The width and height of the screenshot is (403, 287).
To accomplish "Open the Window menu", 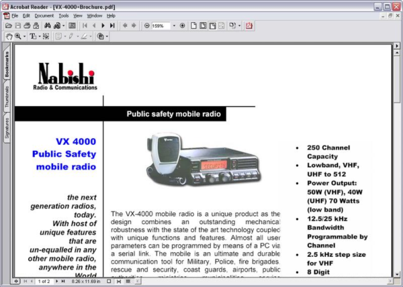I will coord(95,15).
